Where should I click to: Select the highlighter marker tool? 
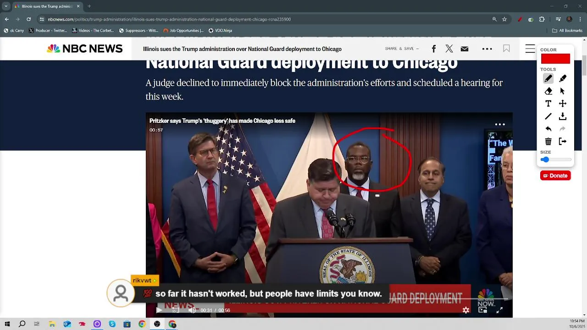(x=563, y=79)
